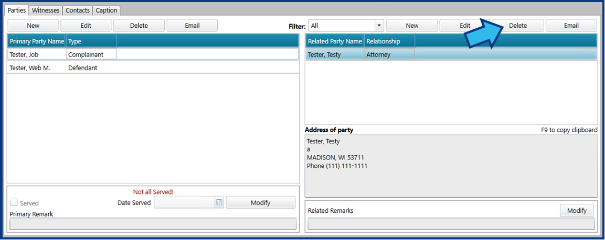
Task: Sort by Primary Party Name column header
Action: click(37, 41)
